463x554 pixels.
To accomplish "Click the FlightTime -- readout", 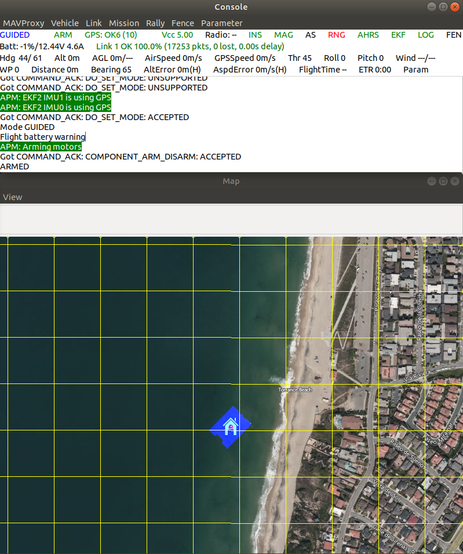I will click(x=323, y=70).
